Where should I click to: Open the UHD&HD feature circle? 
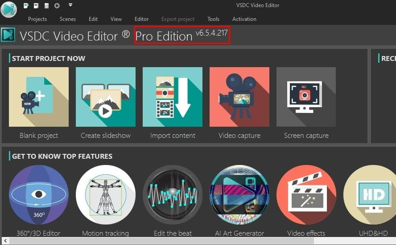(371, 195)
